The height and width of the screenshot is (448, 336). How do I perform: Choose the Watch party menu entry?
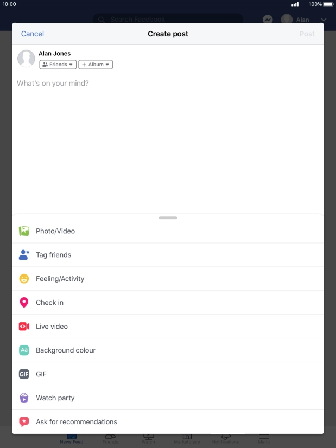point(168,398)
